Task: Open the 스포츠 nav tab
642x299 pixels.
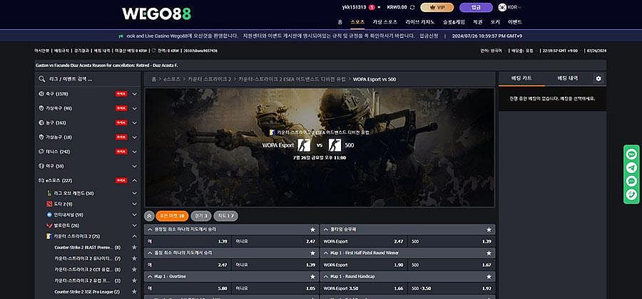Action: tap(357, 22)
